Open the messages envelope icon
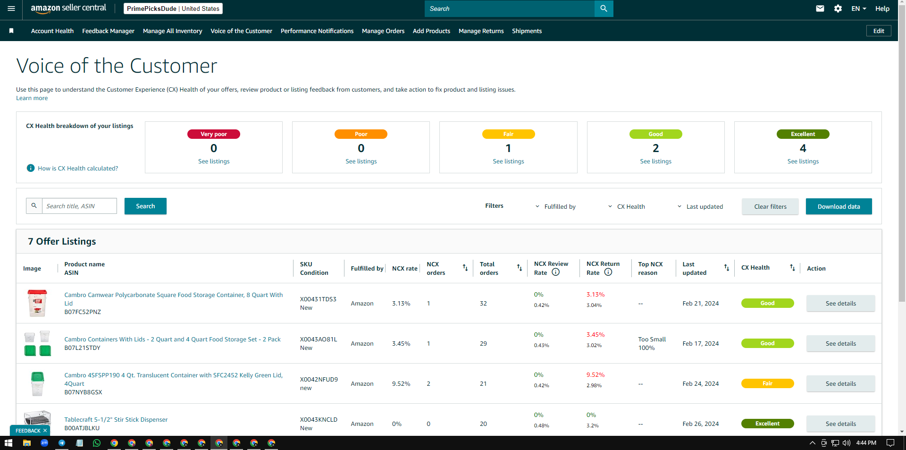 [820, 8]
